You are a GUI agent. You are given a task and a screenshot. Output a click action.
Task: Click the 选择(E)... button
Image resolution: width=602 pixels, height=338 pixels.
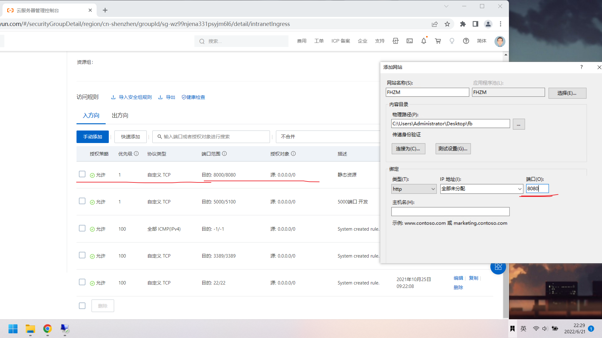(x=567, y=93)
